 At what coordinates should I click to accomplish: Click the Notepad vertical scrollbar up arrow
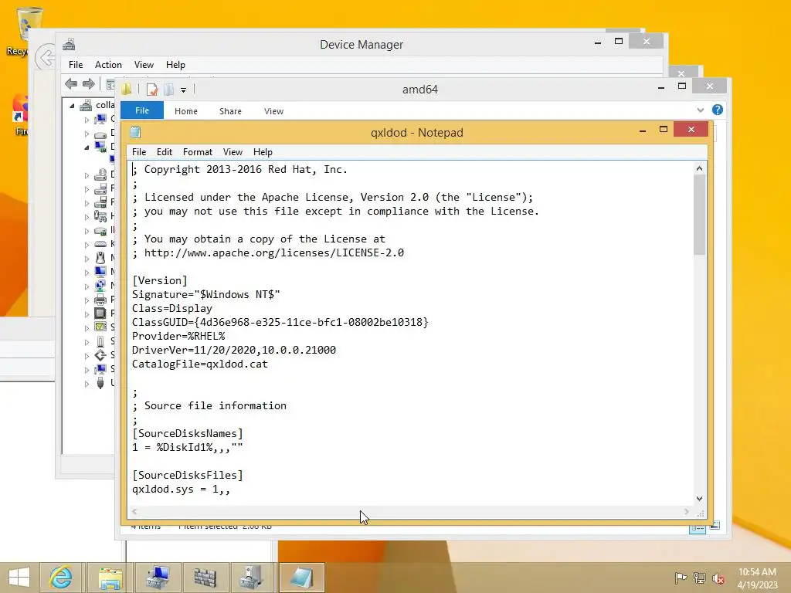pyautogui.click(x=699, y=168)
